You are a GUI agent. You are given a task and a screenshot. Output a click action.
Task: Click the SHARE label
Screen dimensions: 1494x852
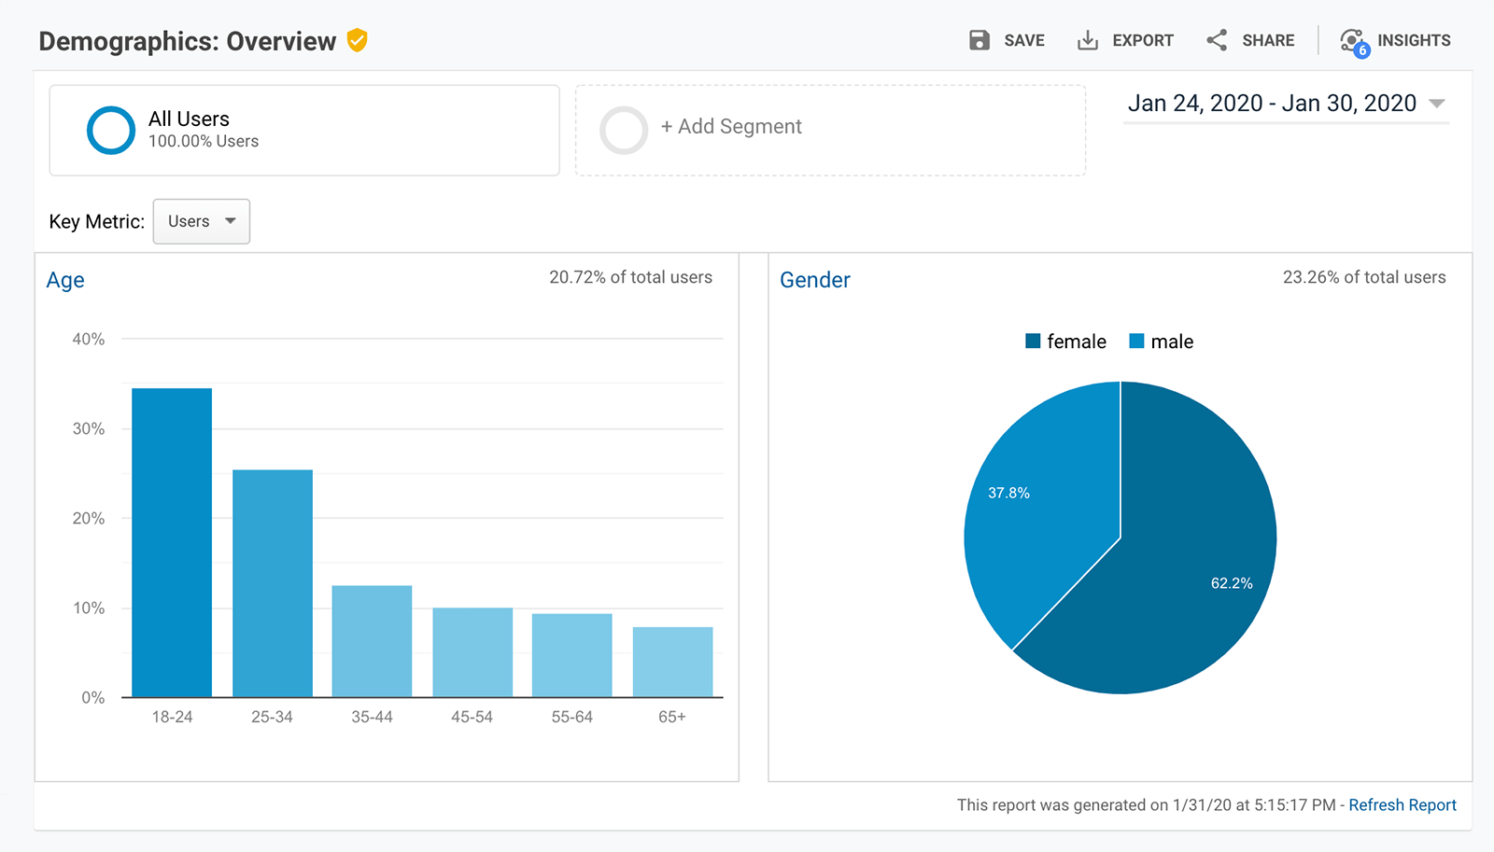[1268, 40]
